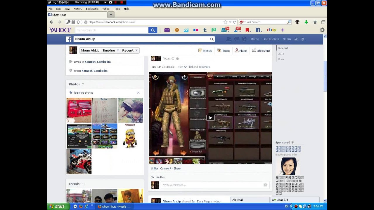Click the Facebook logo in blue bar
The image size is (374, 210).
(69, 39)
